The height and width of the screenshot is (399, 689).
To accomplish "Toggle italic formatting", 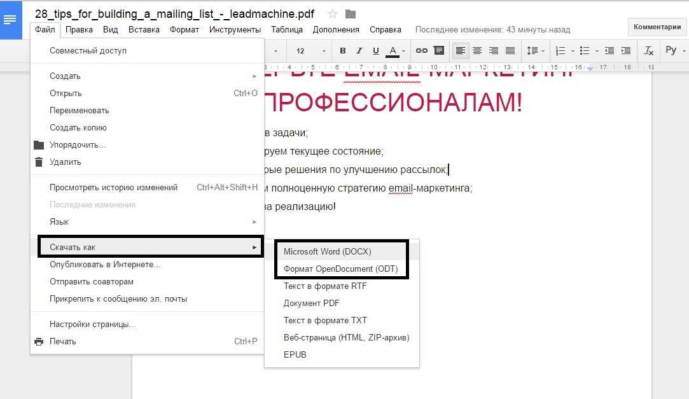I will point(359,50).
